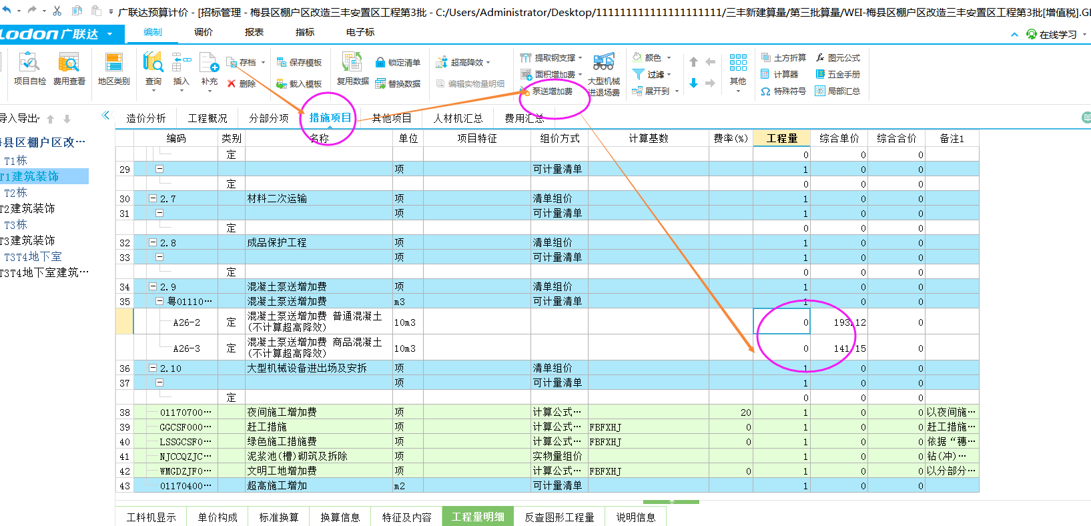This screenshot has height=526, width=1091.
Task: Collapse row 30 item 2.7
Action: pos(153,198)
